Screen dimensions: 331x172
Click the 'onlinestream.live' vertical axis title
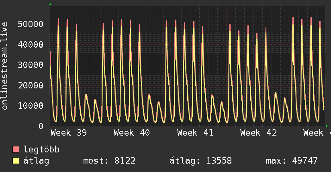point(5,66)
